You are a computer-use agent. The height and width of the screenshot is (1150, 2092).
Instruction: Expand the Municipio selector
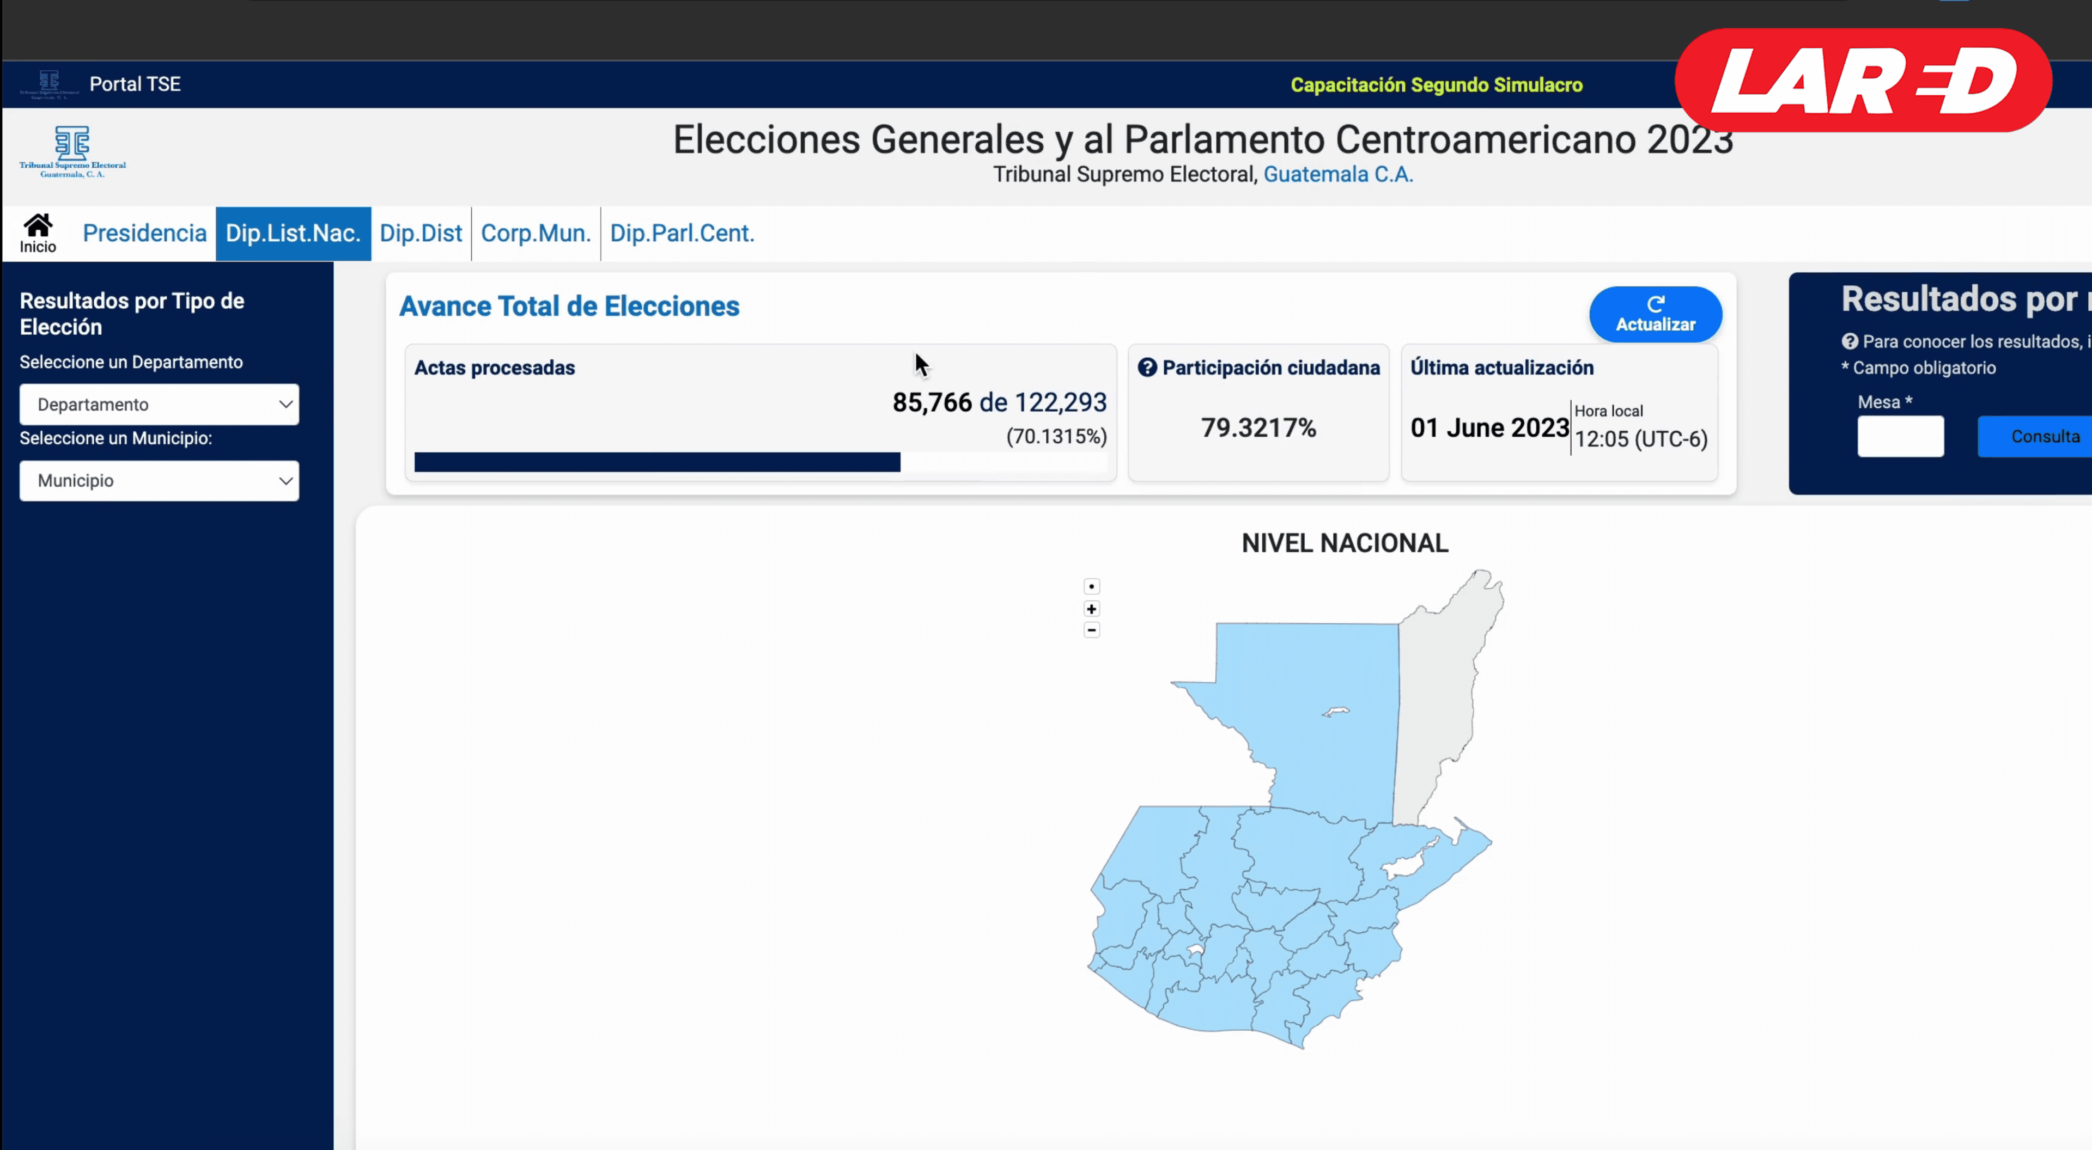pyautogui.click(x=159, y=480)
